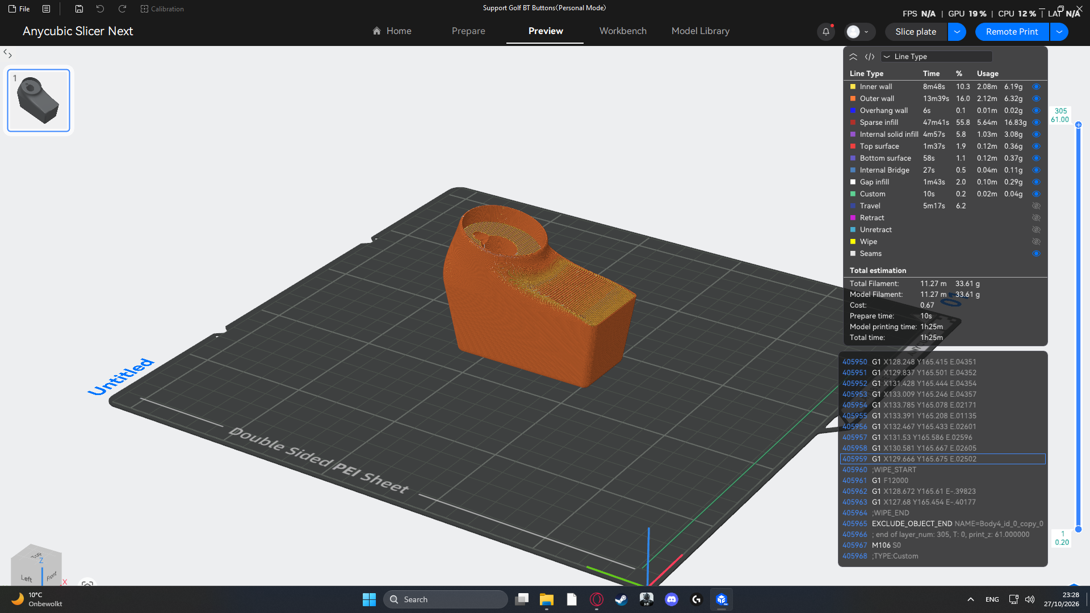Collapse the legend panel with double-chevron icon

[x=853, y=56]
